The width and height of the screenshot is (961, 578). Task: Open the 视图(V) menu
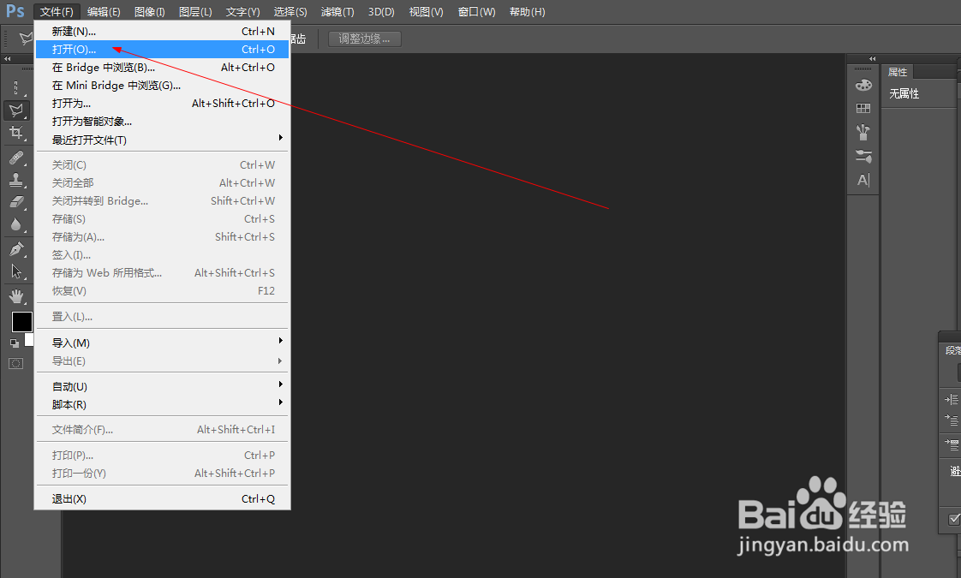click(x=426, y=12)
